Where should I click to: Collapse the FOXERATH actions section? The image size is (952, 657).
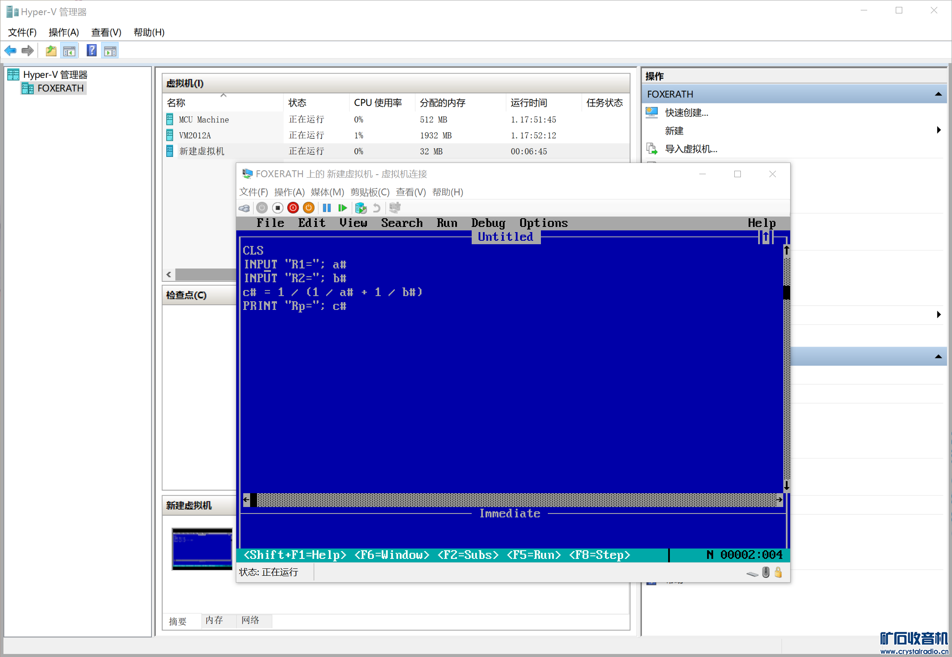pos(938,94)
